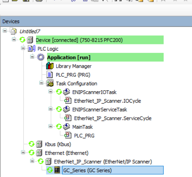Click the Device controller icon

30,40
